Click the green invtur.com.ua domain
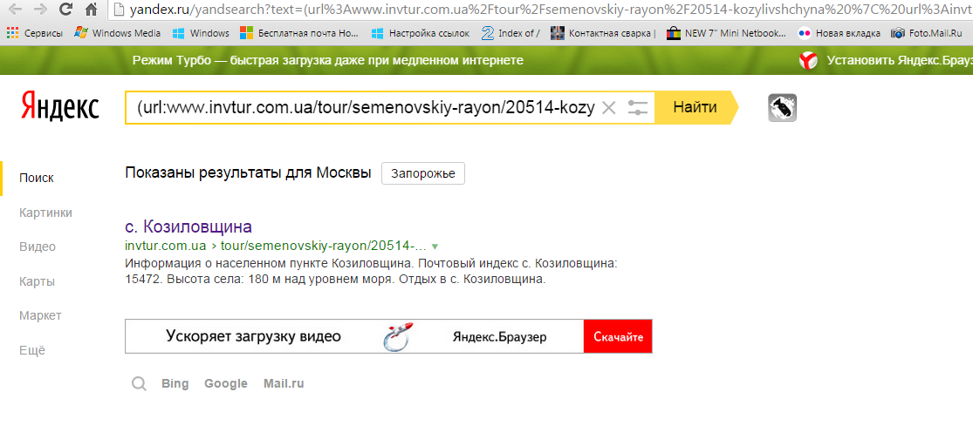The image size is (973, 446). [x=166, y=246]
